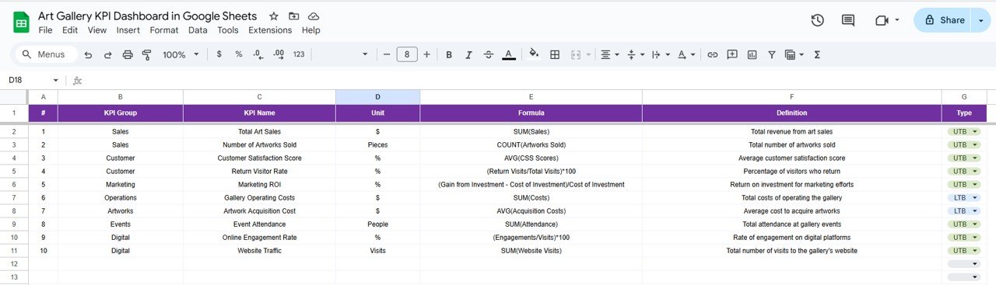The image size is (996, 285).
Task: Toggle bold formatting
Action: click(x=449, y=54)
